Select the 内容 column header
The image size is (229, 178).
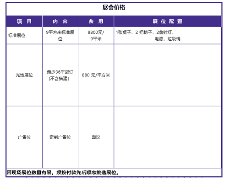60,22
